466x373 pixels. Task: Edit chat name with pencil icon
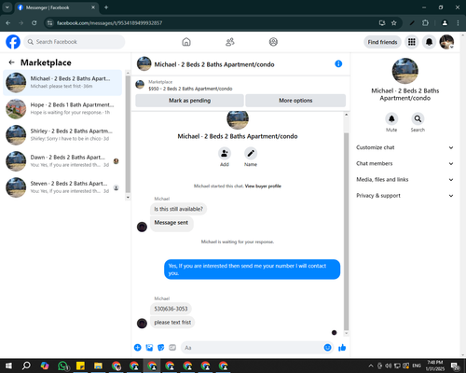tap(251, 154)
